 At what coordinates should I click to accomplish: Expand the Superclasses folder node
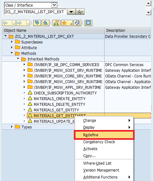tap(12, 42)
